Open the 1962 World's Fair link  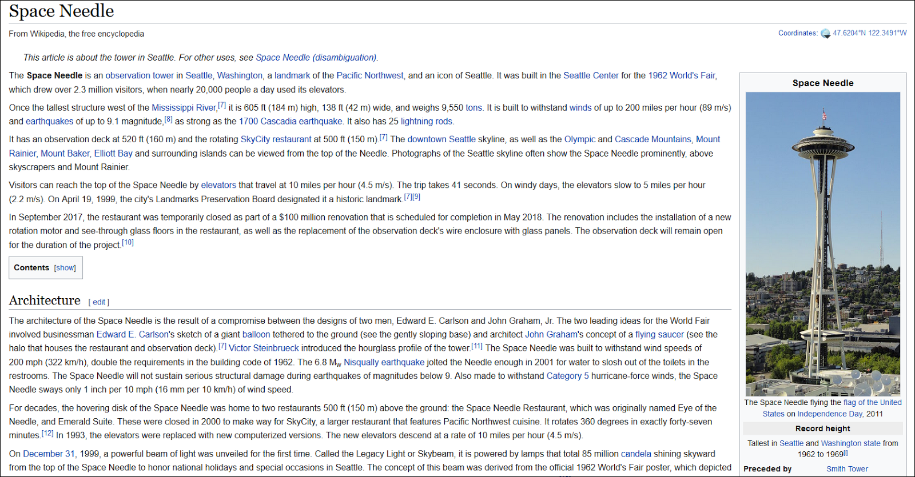(682, 75)
